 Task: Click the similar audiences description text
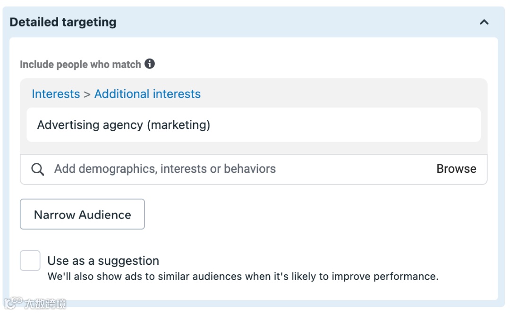[243, 277]
